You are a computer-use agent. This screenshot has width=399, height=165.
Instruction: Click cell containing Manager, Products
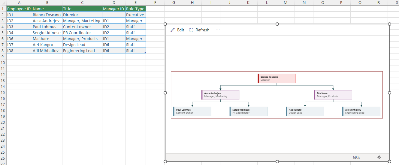point(82,39)
